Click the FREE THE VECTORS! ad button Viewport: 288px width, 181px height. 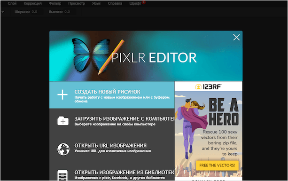point(217,165)
